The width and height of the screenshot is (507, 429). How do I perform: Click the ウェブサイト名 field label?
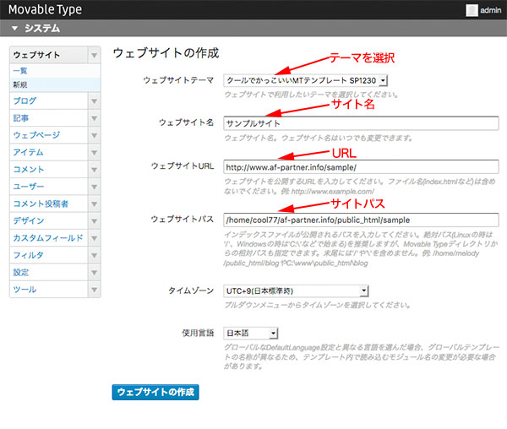point(186,122)
